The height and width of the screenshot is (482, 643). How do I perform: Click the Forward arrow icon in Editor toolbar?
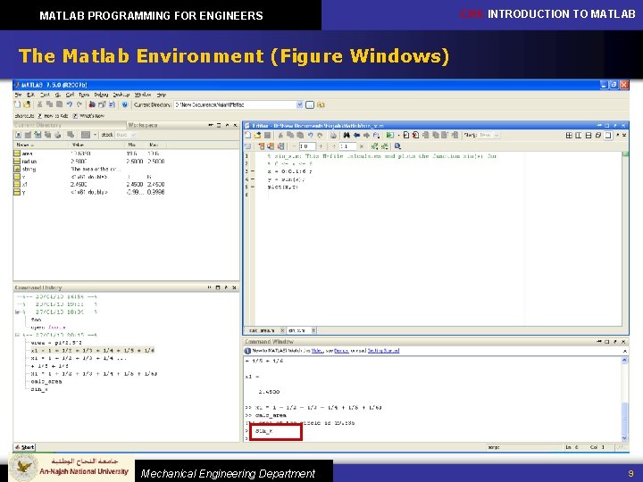(x=366, y=136)
